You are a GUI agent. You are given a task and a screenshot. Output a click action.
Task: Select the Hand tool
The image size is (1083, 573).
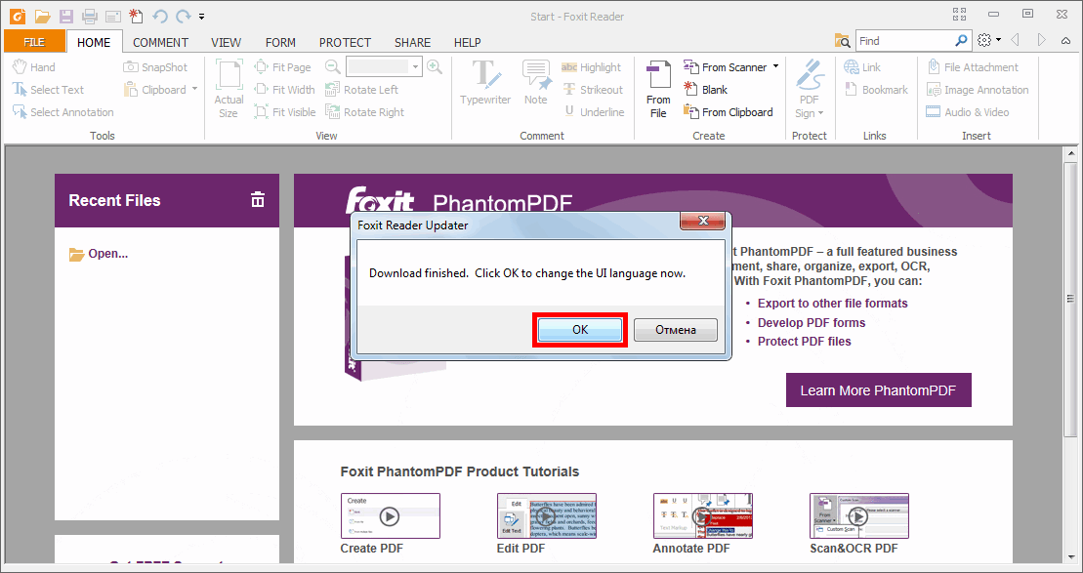[x=34, y=67]
